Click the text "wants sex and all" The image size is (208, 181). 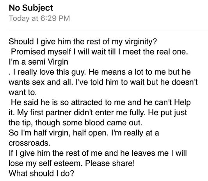point(41,82)
